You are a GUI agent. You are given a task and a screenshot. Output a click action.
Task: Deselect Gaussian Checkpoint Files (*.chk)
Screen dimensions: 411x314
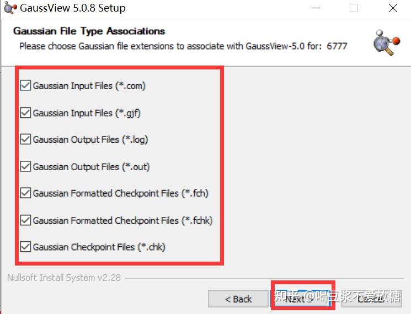click(25, 247)
